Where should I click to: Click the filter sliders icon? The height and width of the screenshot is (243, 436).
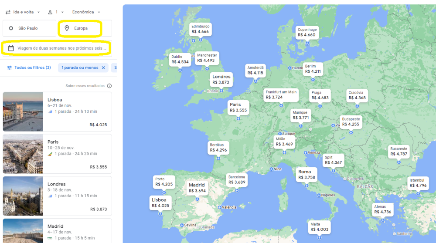coord(10,68)
